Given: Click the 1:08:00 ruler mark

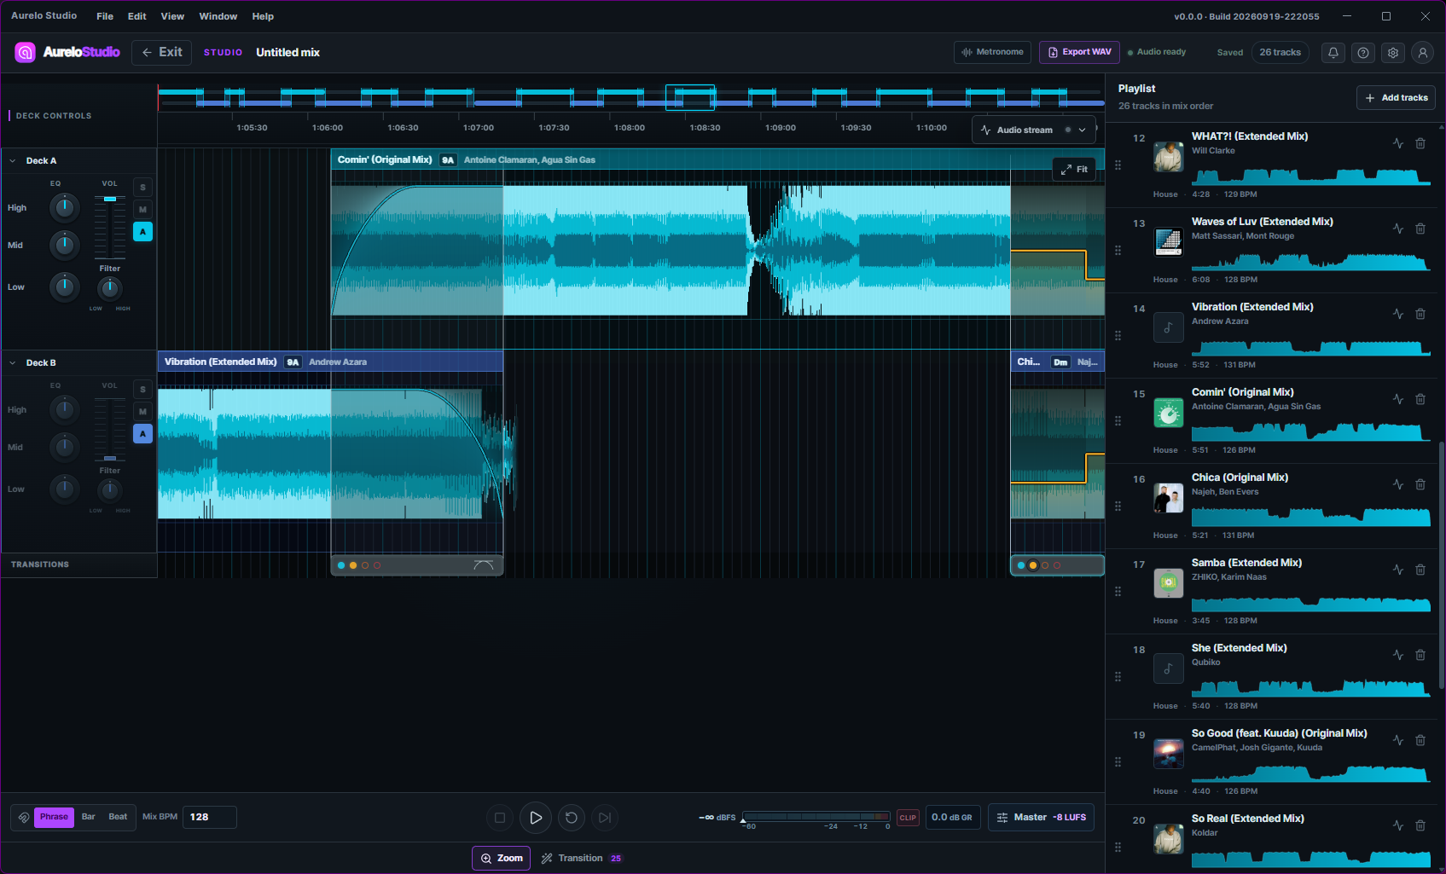Looking at the screenshot, I should (630, 128).
